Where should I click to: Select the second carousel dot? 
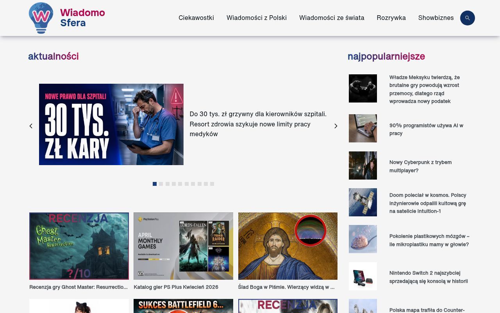(161, 184)
